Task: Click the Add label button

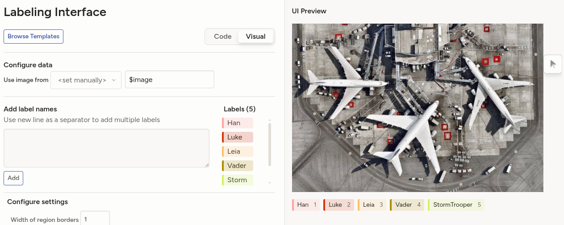Action: (13, 178)
